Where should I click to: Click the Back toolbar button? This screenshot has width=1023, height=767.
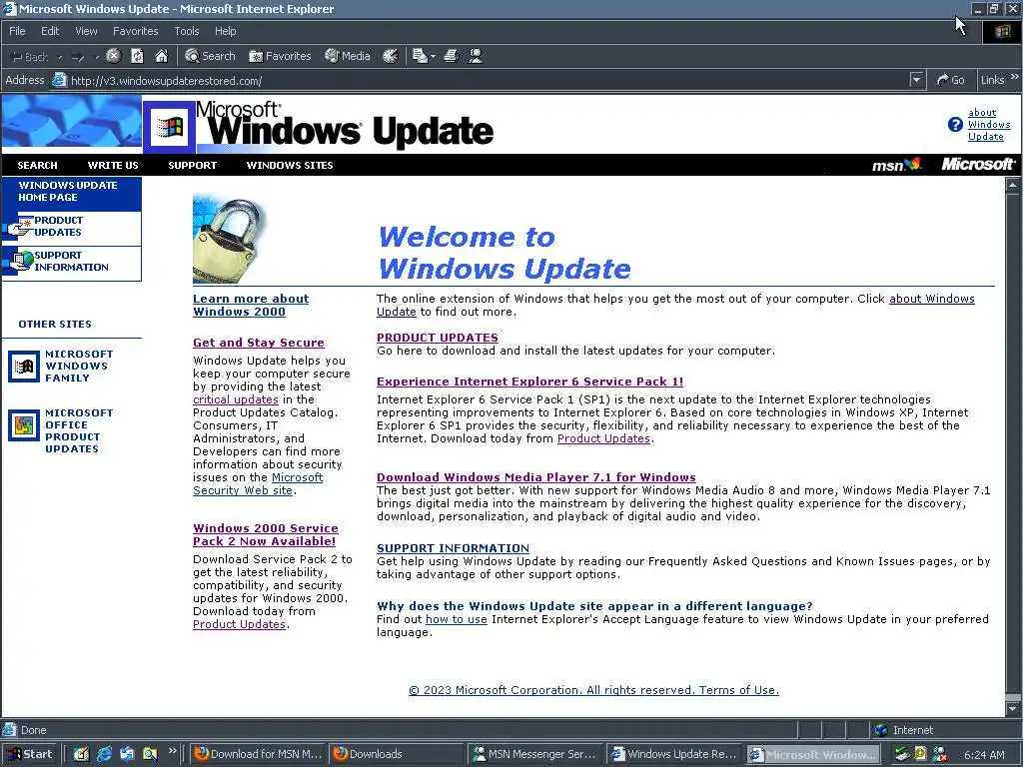[31, 57]
